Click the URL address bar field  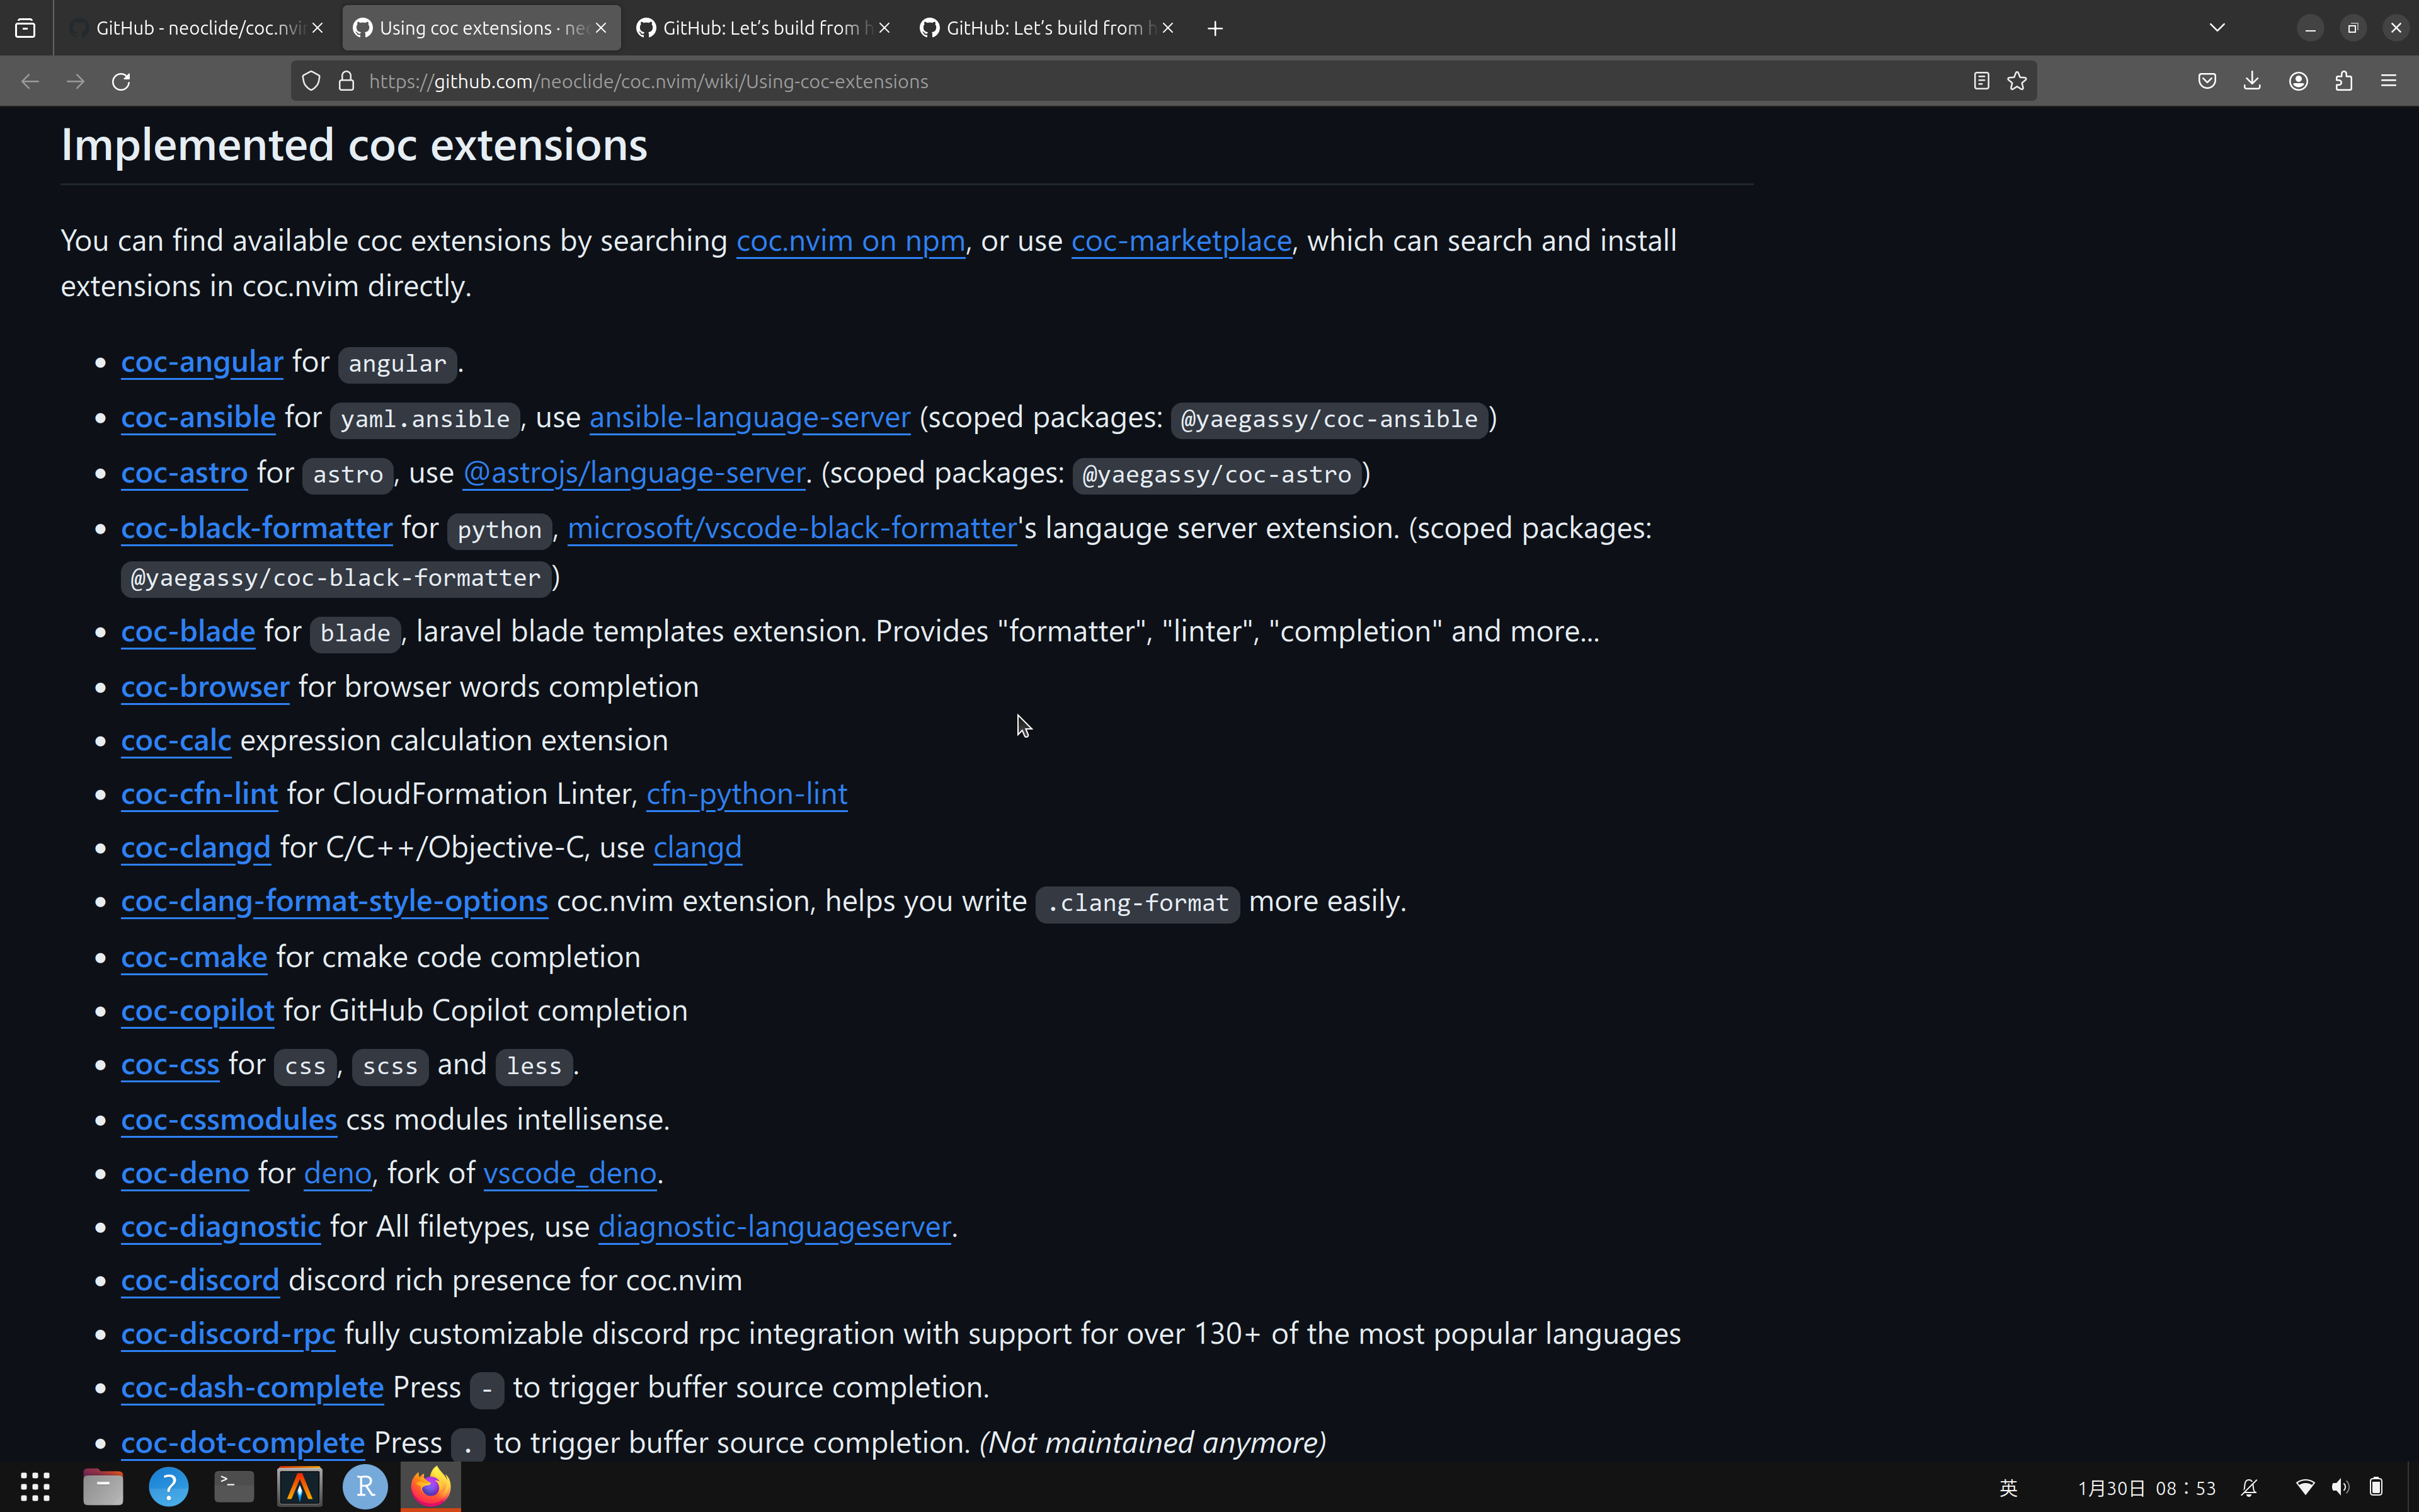click(x=1099, y=81)
